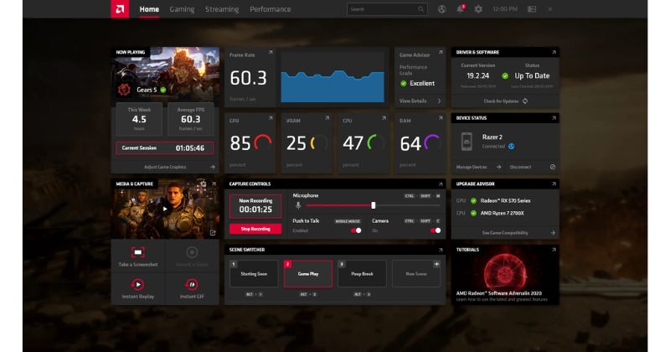This screenshot has width=670, height=352.
Task: Click the Stop Recording button
Action: (255, 229)
